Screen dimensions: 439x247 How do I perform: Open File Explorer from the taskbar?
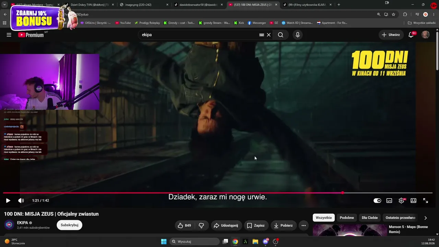[255, 242]
